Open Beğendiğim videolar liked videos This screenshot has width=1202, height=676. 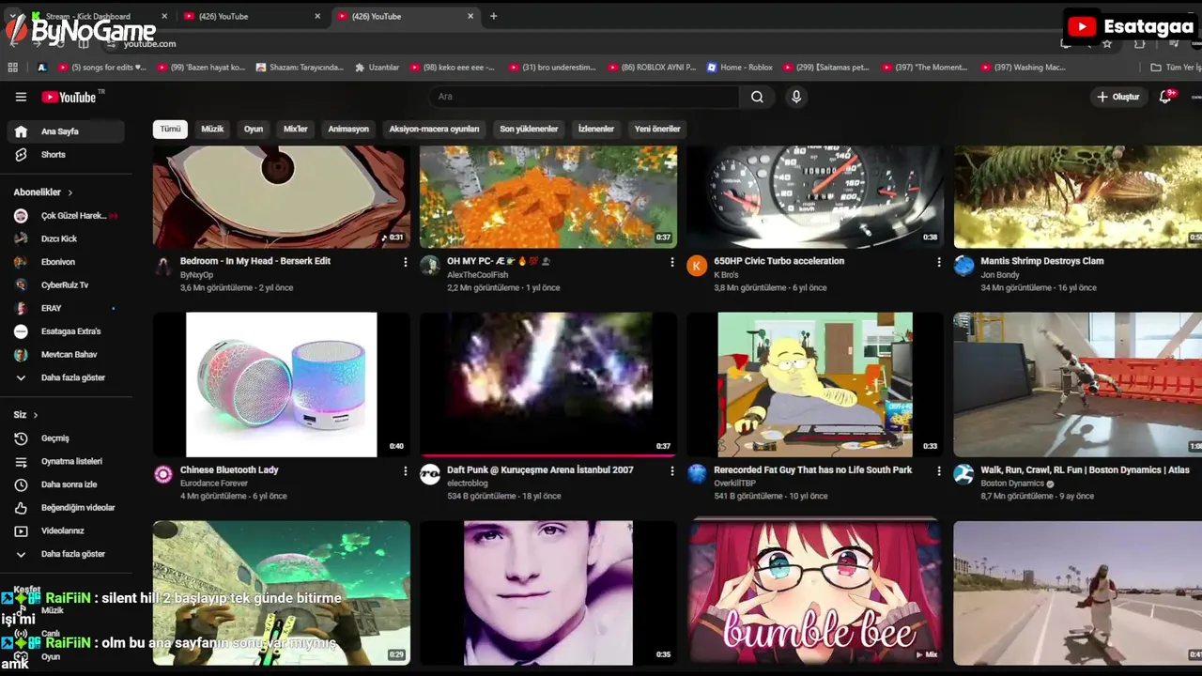point(66,507)
